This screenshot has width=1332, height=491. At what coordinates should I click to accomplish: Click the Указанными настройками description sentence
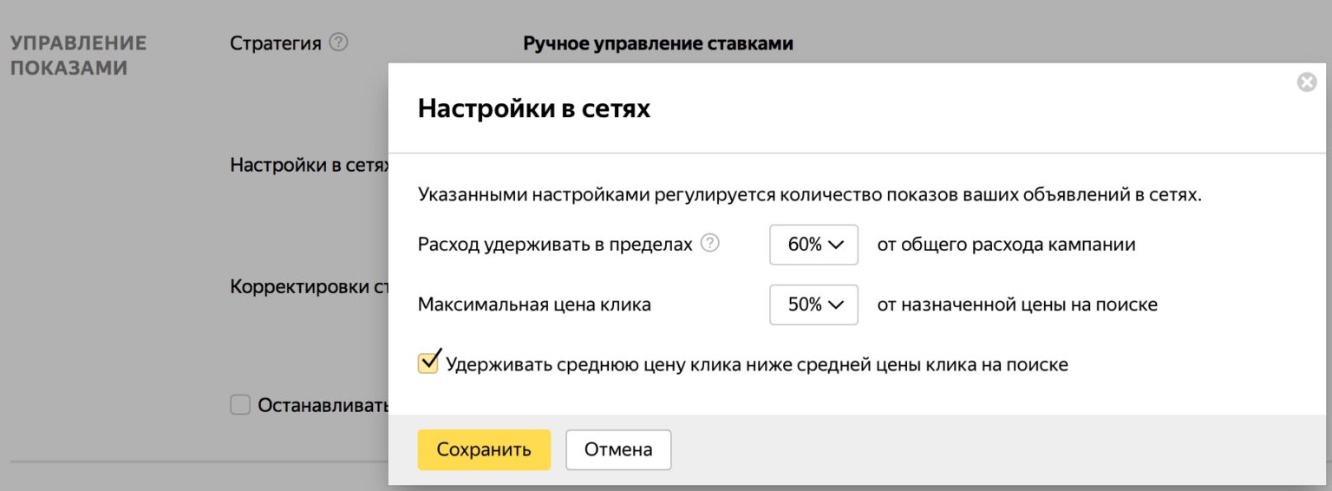point(809,194)
